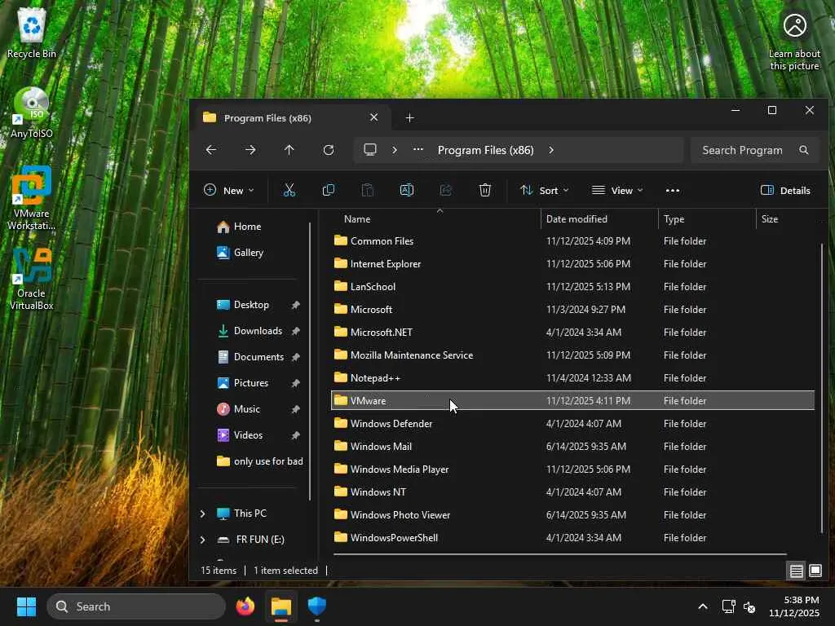This screenshot has width=835, height=626.
Task: Go forward with the right arrow
Action: [x=250, y=150]
